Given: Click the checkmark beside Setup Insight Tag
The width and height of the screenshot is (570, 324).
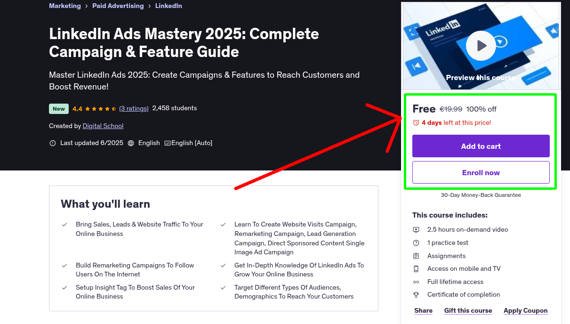Looking at the screenshot, I should 64,288.
